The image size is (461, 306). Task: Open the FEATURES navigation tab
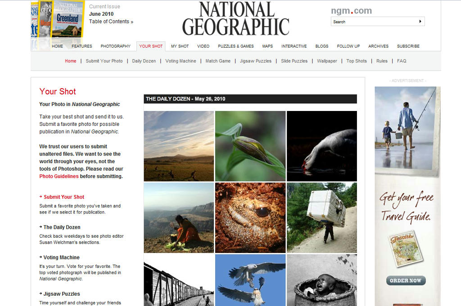[82, 46]
